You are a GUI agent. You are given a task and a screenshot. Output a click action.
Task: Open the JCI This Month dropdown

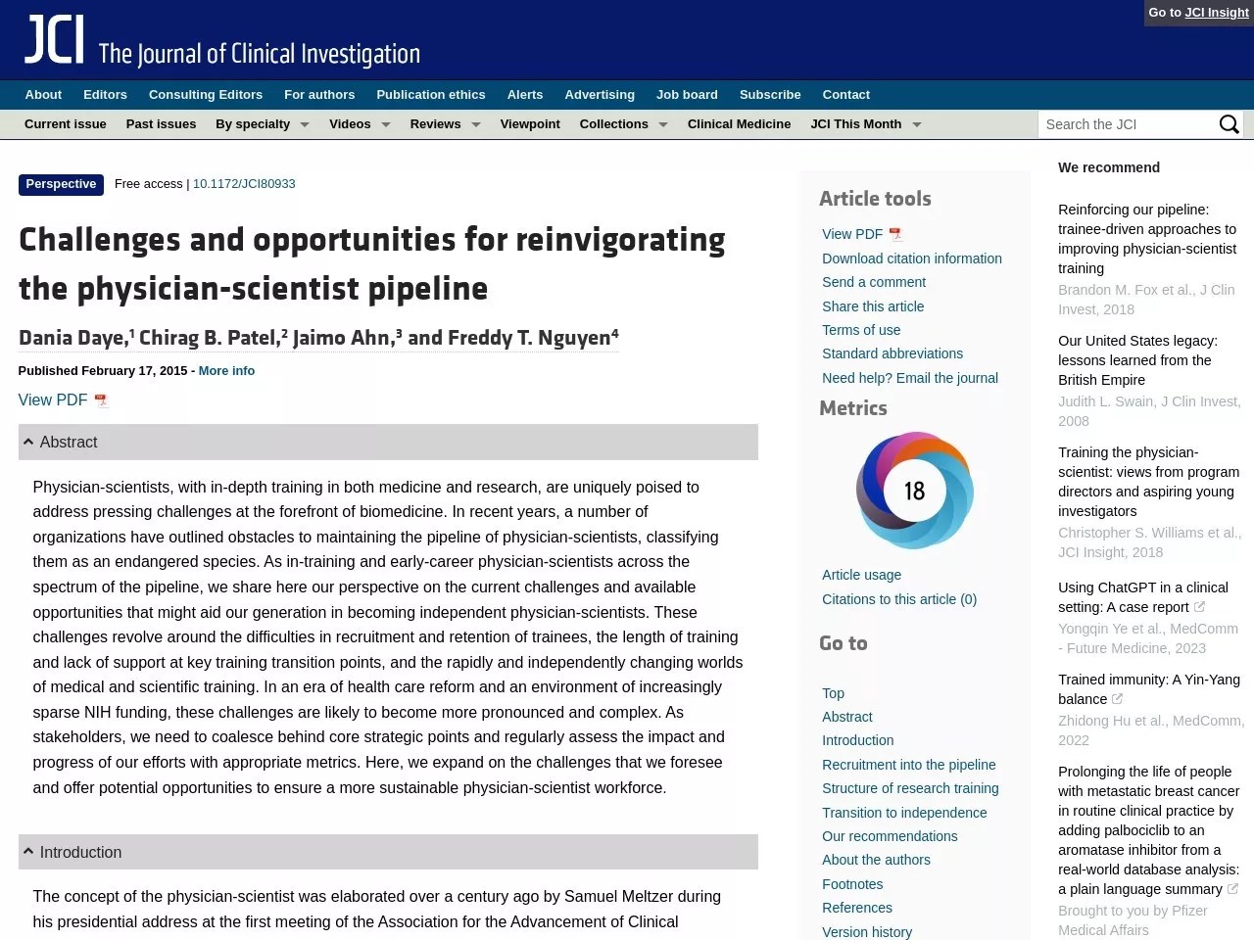coord(866,124)
